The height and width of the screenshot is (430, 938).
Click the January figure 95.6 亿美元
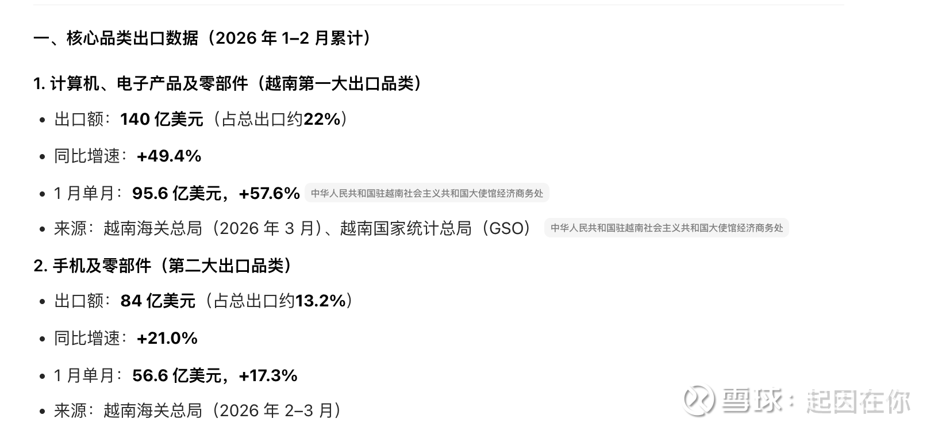[x=176, y=194]
